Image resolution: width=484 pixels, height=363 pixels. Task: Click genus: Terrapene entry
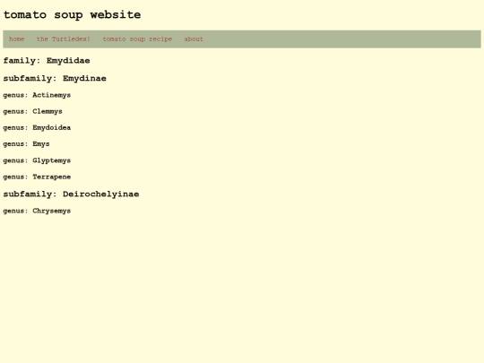pos(37,177)
